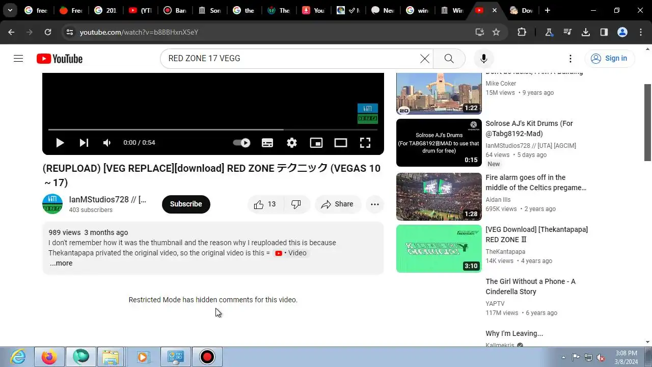Switch to theater mode

pyautogui.click(x=341, y=143)
